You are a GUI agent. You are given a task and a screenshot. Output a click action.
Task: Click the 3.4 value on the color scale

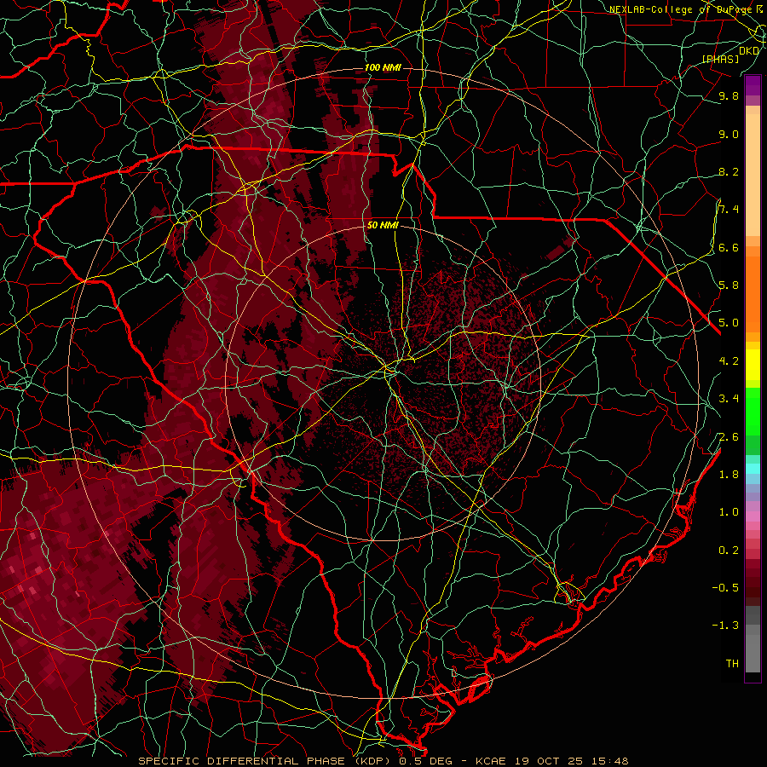(729, 399)
